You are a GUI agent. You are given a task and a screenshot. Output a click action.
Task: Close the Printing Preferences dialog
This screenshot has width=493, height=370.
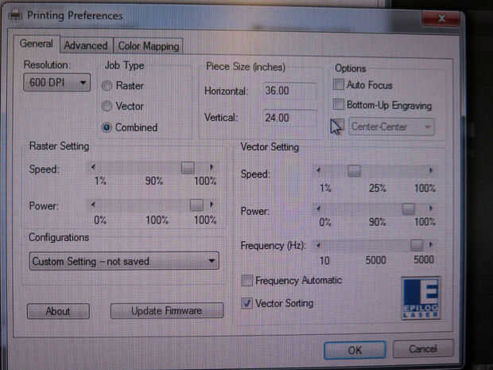(x=441, y=19)
